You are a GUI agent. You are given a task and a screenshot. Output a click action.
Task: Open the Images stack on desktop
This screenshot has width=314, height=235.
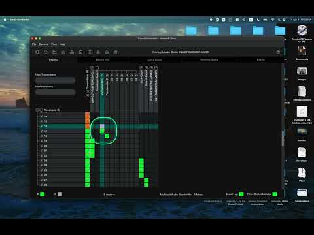click(x=302, y=74)
